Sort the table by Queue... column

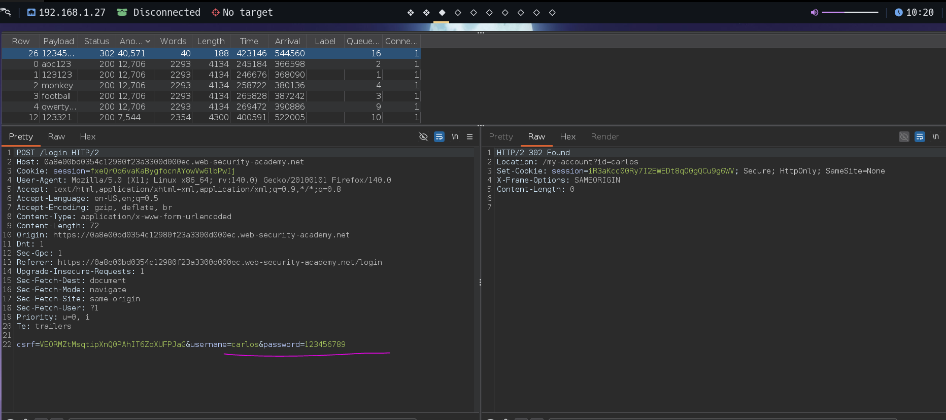click(x=363, y=41)
